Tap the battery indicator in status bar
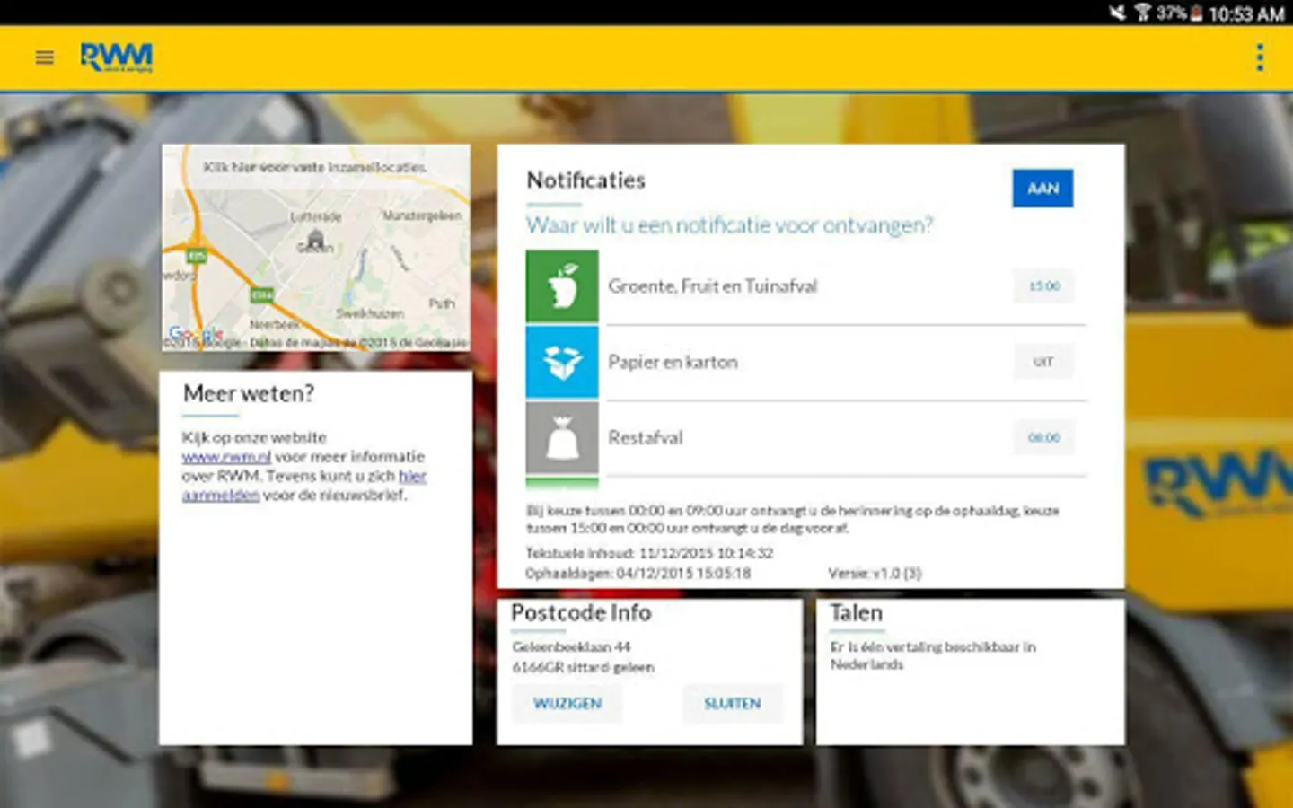Image resolution: width=1293 pixels, height=808 pixels. click(x=1196, y=13)
